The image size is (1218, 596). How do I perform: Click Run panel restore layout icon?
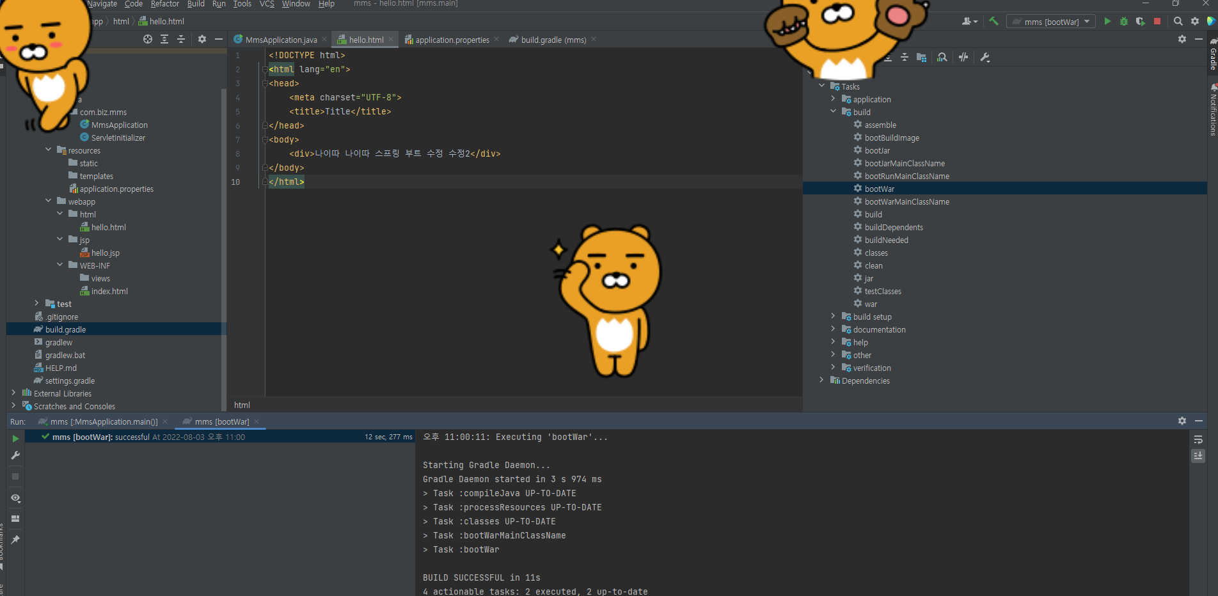pos(15,519)
